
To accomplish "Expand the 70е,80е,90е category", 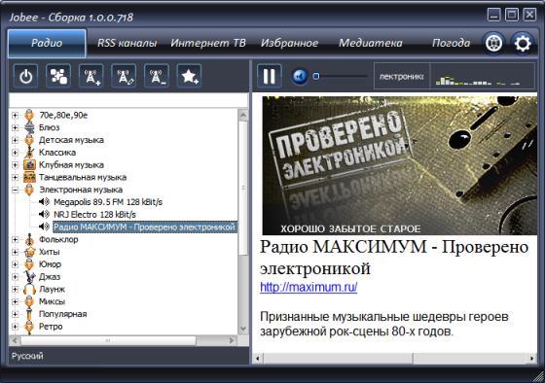I will click(15, 116).
